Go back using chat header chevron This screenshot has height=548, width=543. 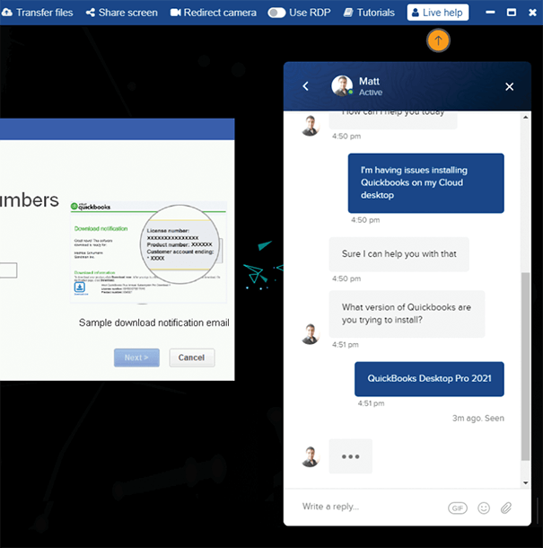(x=306, y=86)
